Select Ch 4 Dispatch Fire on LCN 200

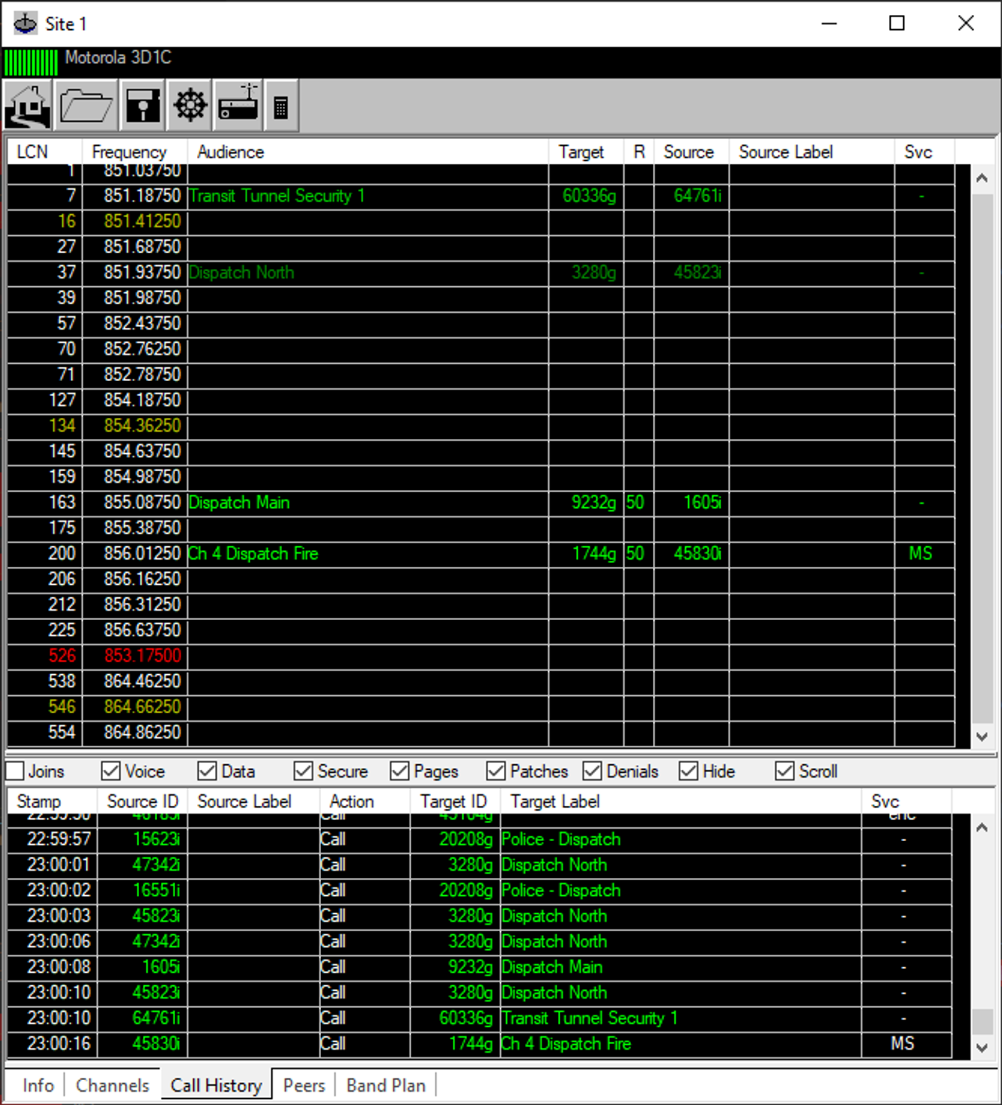pyautogui.click(x=481, y=553)
